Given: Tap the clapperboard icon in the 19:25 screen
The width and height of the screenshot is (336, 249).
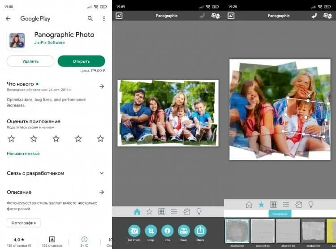Looking at the screenshot, I should point(298,204).
